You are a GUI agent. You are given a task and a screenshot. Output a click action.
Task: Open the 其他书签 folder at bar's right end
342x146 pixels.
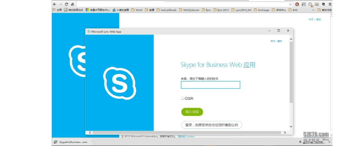[325, 10]
